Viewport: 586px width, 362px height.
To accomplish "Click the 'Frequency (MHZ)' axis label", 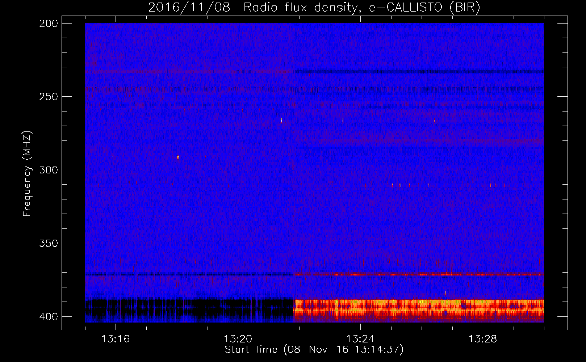I will pyautogui.click(x=27, y=174).
